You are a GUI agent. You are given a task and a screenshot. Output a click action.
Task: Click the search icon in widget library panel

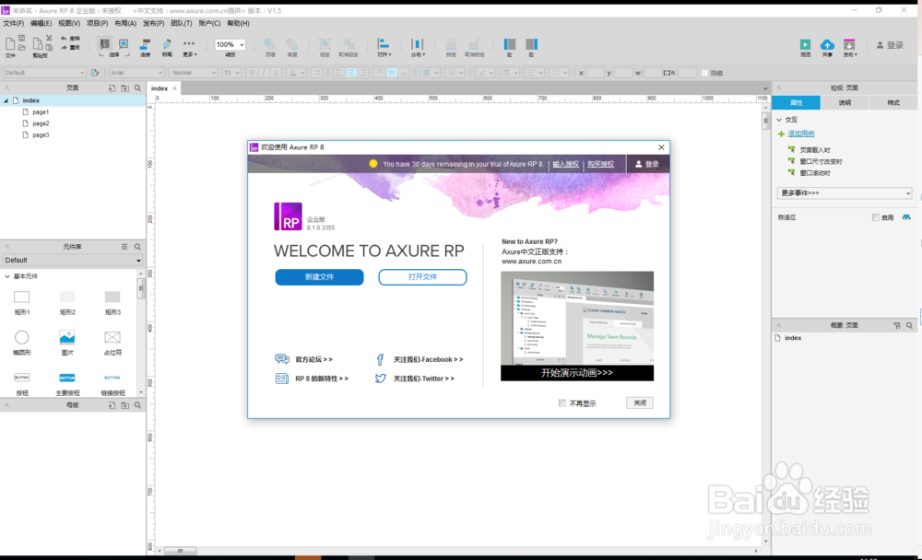(137, 247)
